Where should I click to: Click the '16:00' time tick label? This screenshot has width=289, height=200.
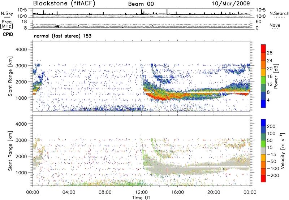177,192
